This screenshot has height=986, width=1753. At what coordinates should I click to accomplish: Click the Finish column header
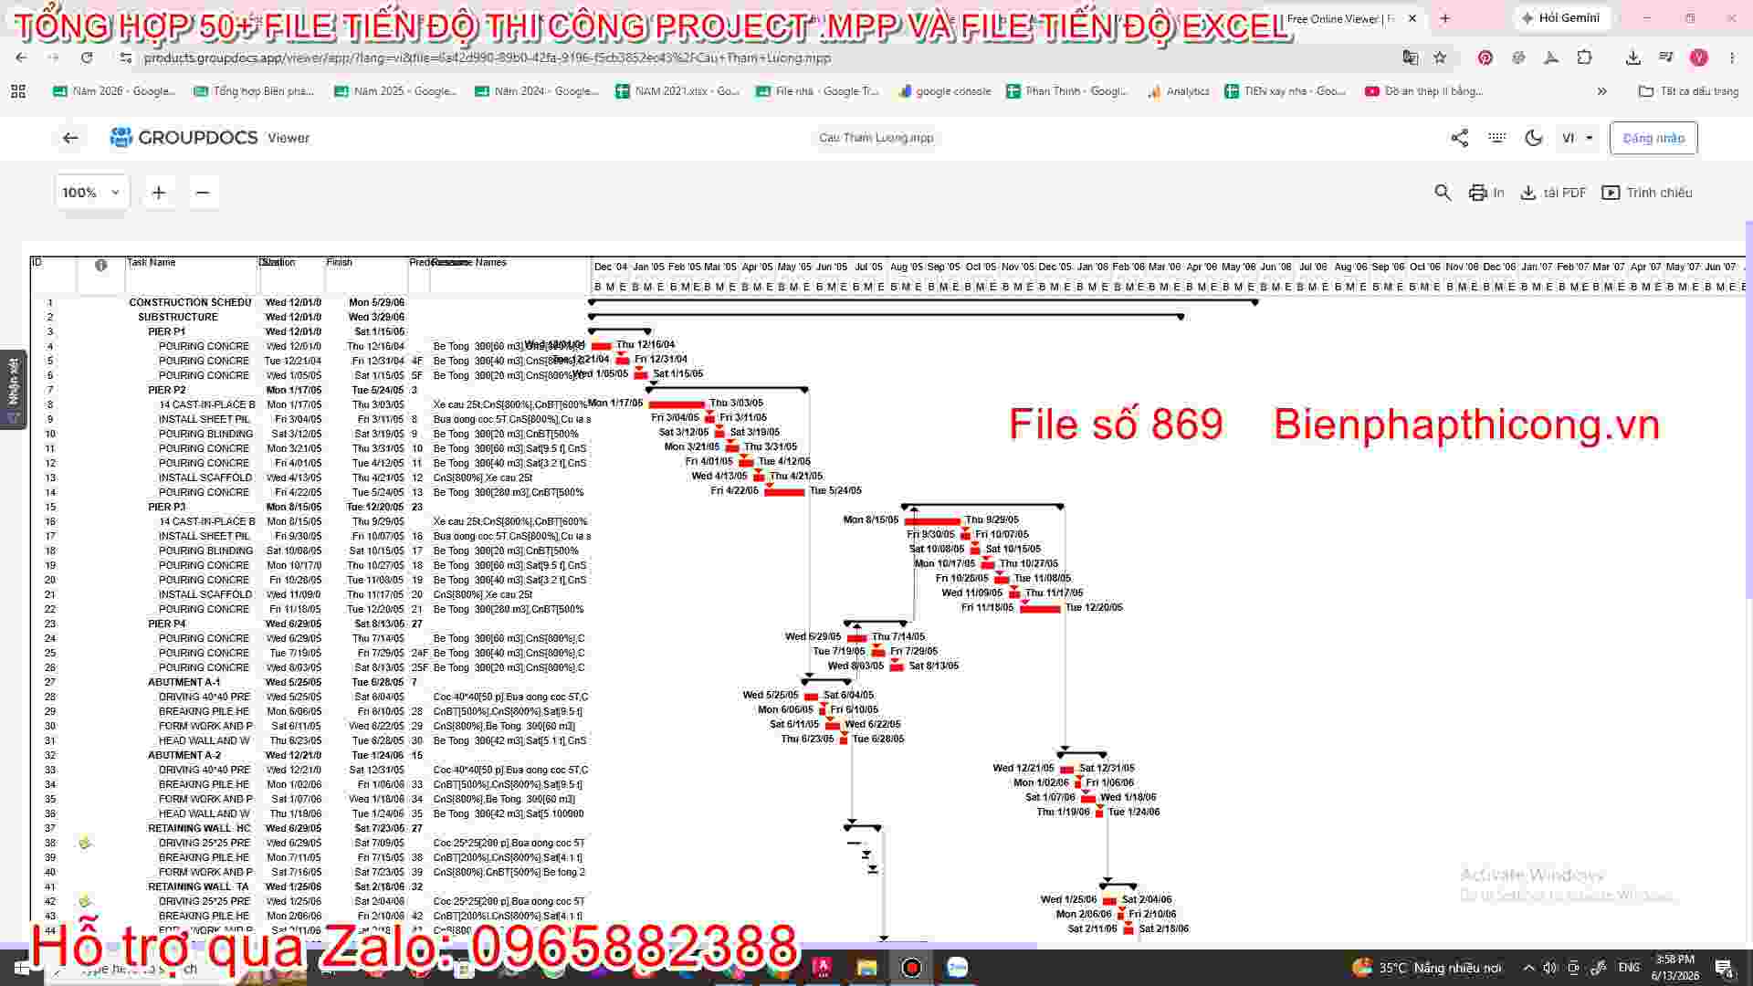click(x=340, y=263)
